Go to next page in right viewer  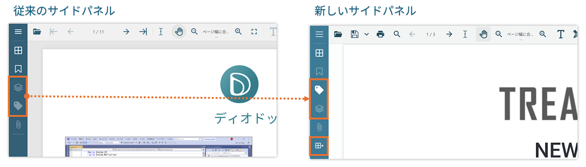pyautogui.click(x=449, y=34)
